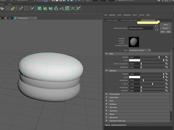Image resolution: width=174 pixels, height=130 pixels.
Task: Expand the Emission section
Action: pyautogui.click(x=107, y=104)
